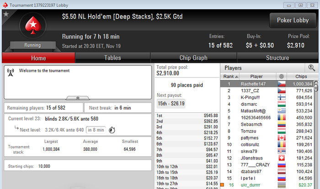The image size is (320, 189).
Task: Click the globe country column header
Action: click(x=282, y=76)
